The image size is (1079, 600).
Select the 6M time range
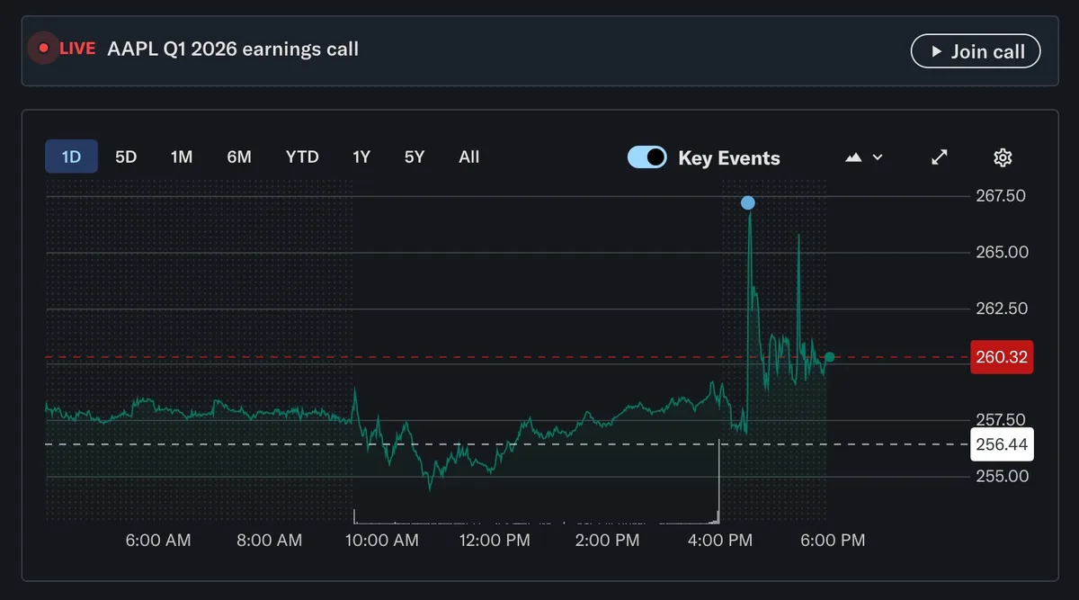tap(239, 157)
